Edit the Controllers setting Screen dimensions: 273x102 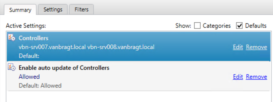238,47
